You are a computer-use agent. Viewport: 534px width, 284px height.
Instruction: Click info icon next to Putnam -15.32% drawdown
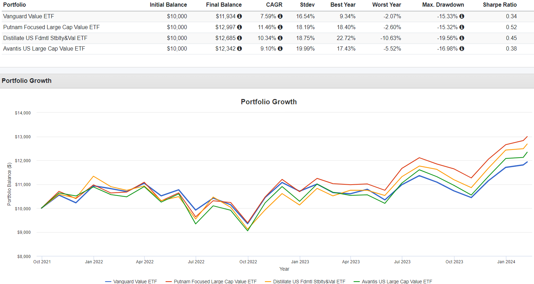click(x=462, y=27)
